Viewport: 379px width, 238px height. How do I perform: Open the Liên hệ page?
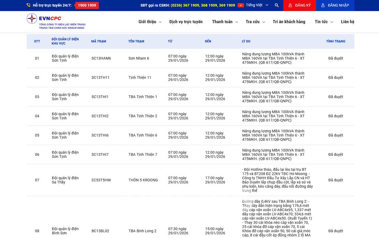pyautogui.click(x=347, y=22)
